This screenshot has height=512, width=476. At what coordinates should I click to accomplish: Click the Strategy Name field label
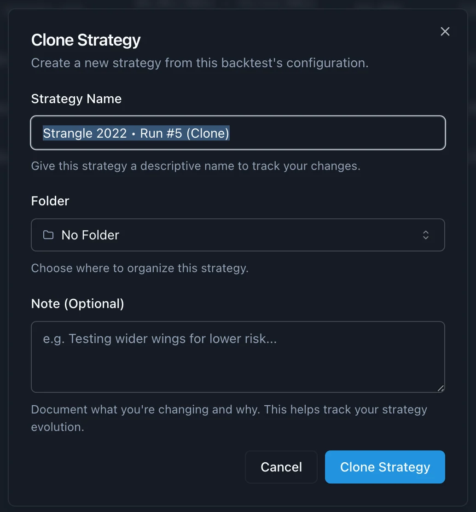(x=76, y=99)
